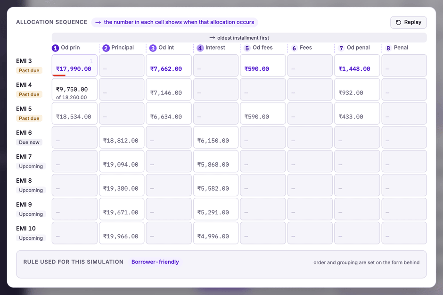Click EMI 5 overdue principal ₹18,534.00
Viewport: 443px width, 295px height.
point(74,113)
